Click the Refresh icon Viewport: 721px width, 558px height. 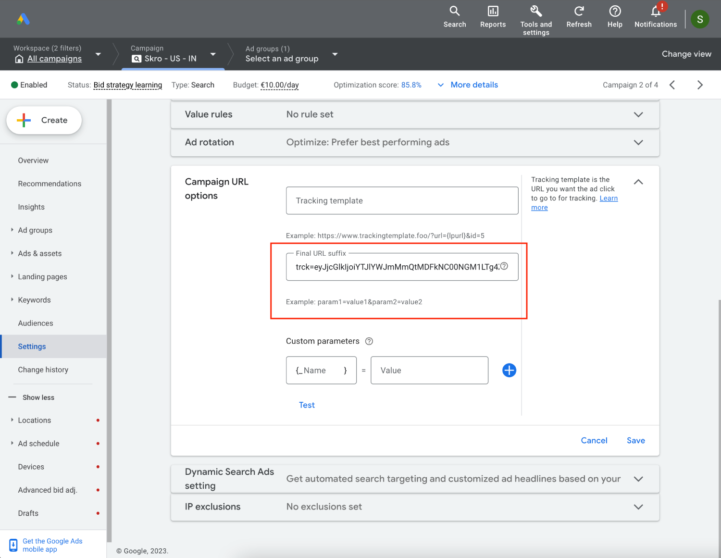[x=579, y=11]
